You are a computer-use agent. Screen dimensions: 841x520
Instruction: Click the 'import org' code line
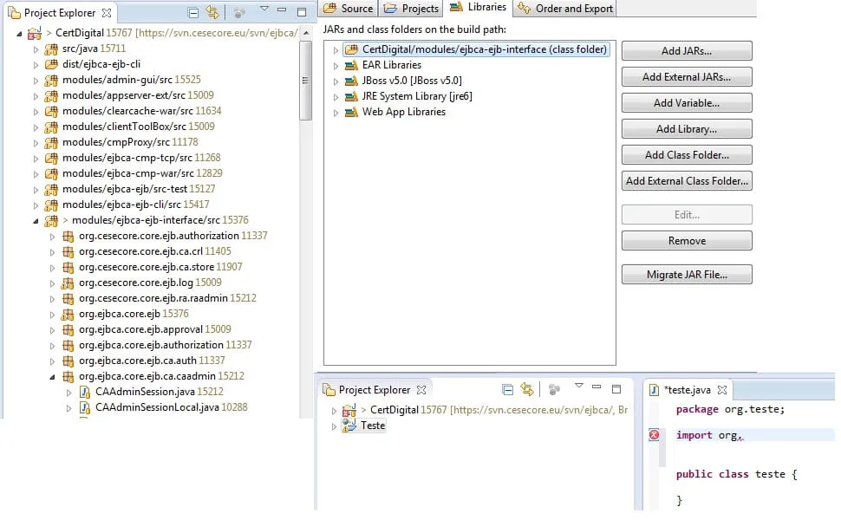point(709,435)
